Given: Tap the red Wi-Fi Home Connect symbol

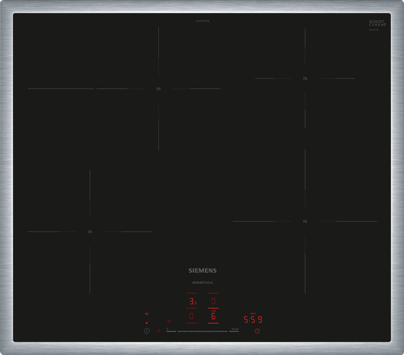Looking at the screenshot, I should coord(146,314).
